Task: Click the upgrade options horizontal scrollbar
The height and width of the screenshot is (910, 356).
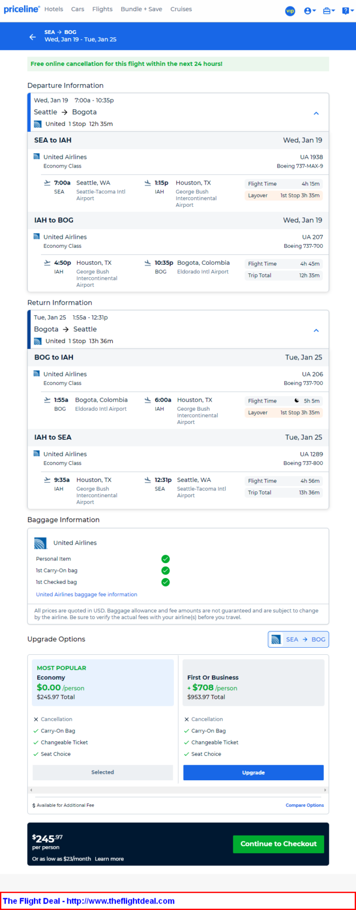Action: pos(178,790)
